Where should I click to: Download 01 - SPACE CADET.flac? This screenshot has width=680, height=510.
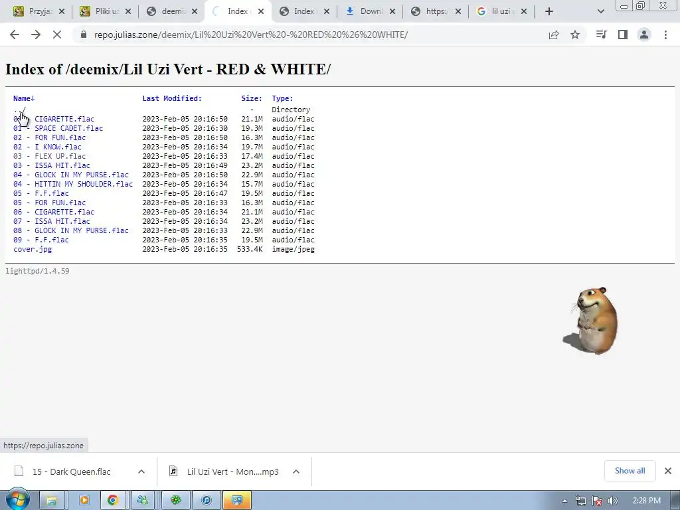click(x=58, y=128)
